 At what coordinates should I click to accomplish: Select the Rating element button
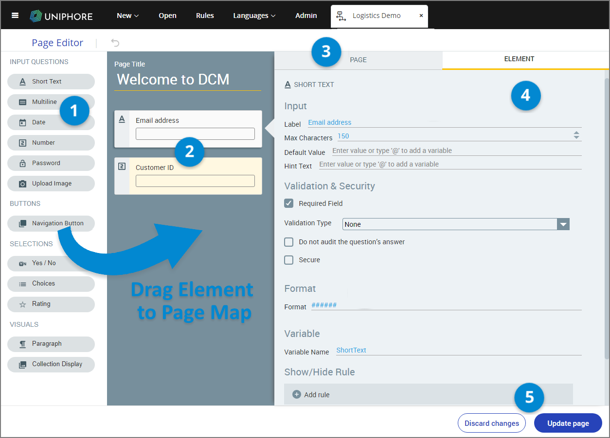pos(51,304)
